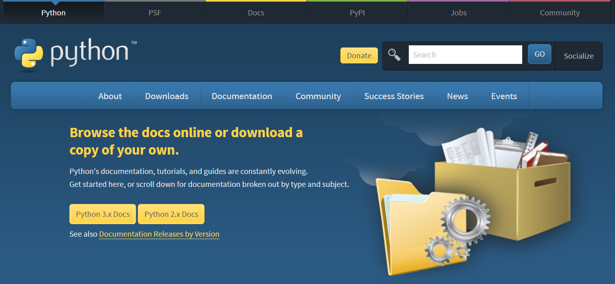Open the About navigation menu

(110, 96)
